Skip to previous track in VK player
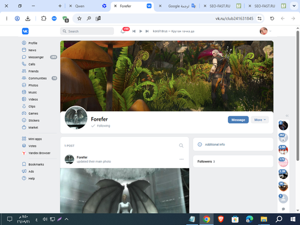300x225 pixels. tap(134, 31)
